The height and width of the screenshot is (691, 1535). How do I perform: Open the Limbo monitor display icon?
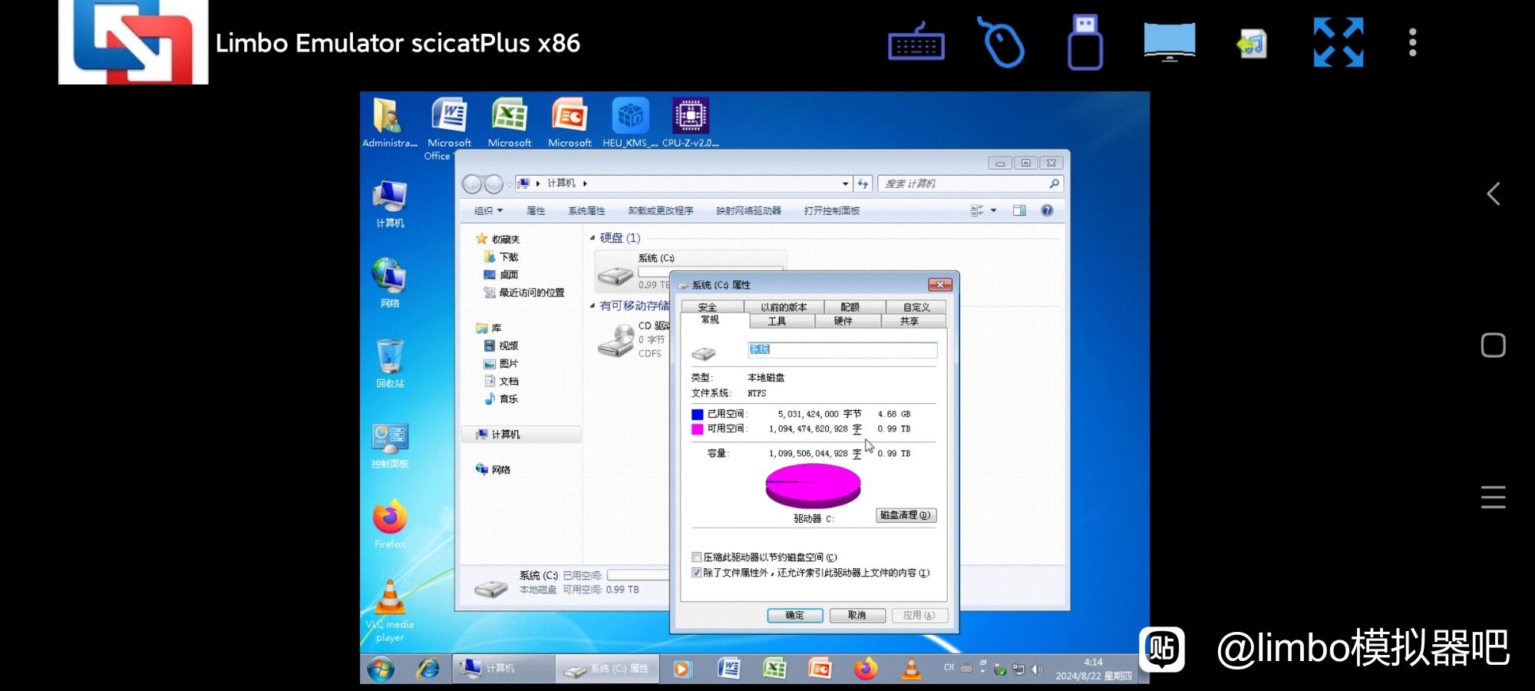[1169, 41]
